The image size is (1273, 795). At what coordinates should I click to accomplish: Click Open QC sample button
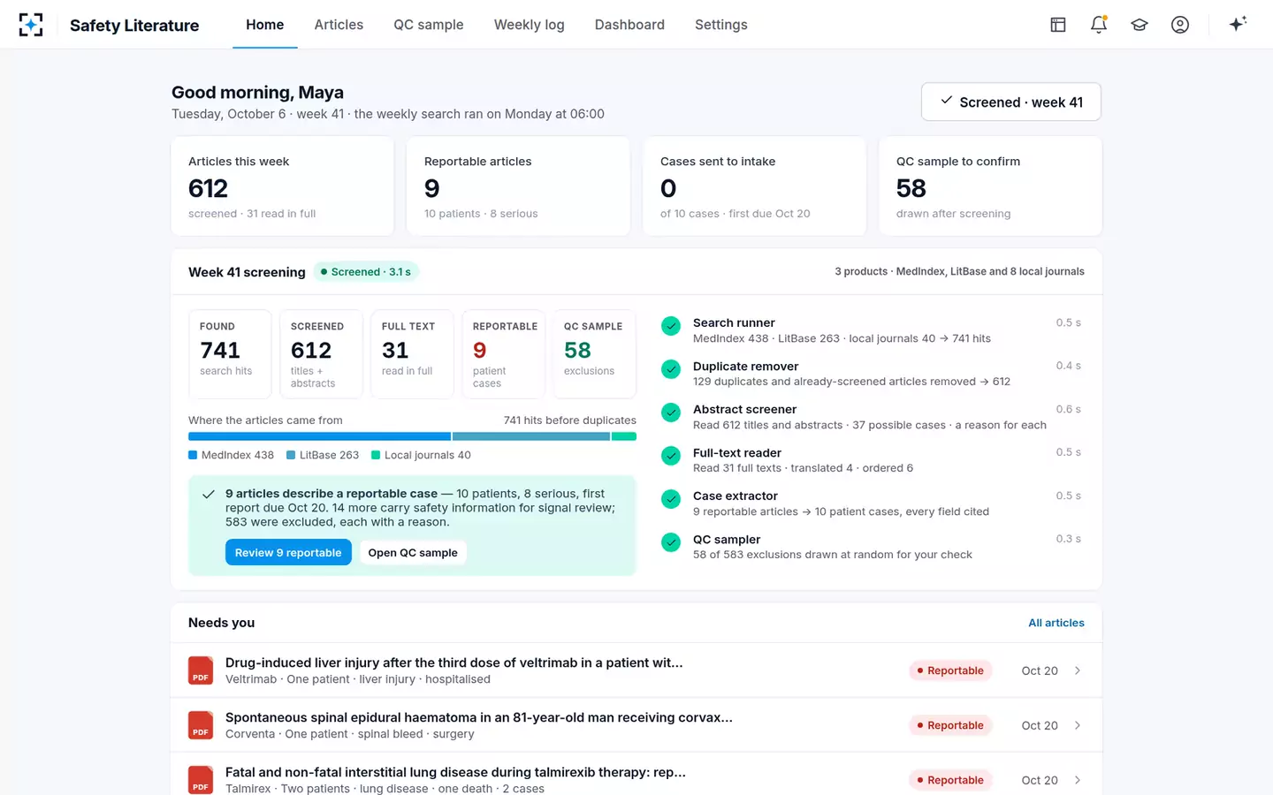pos(413,552)
